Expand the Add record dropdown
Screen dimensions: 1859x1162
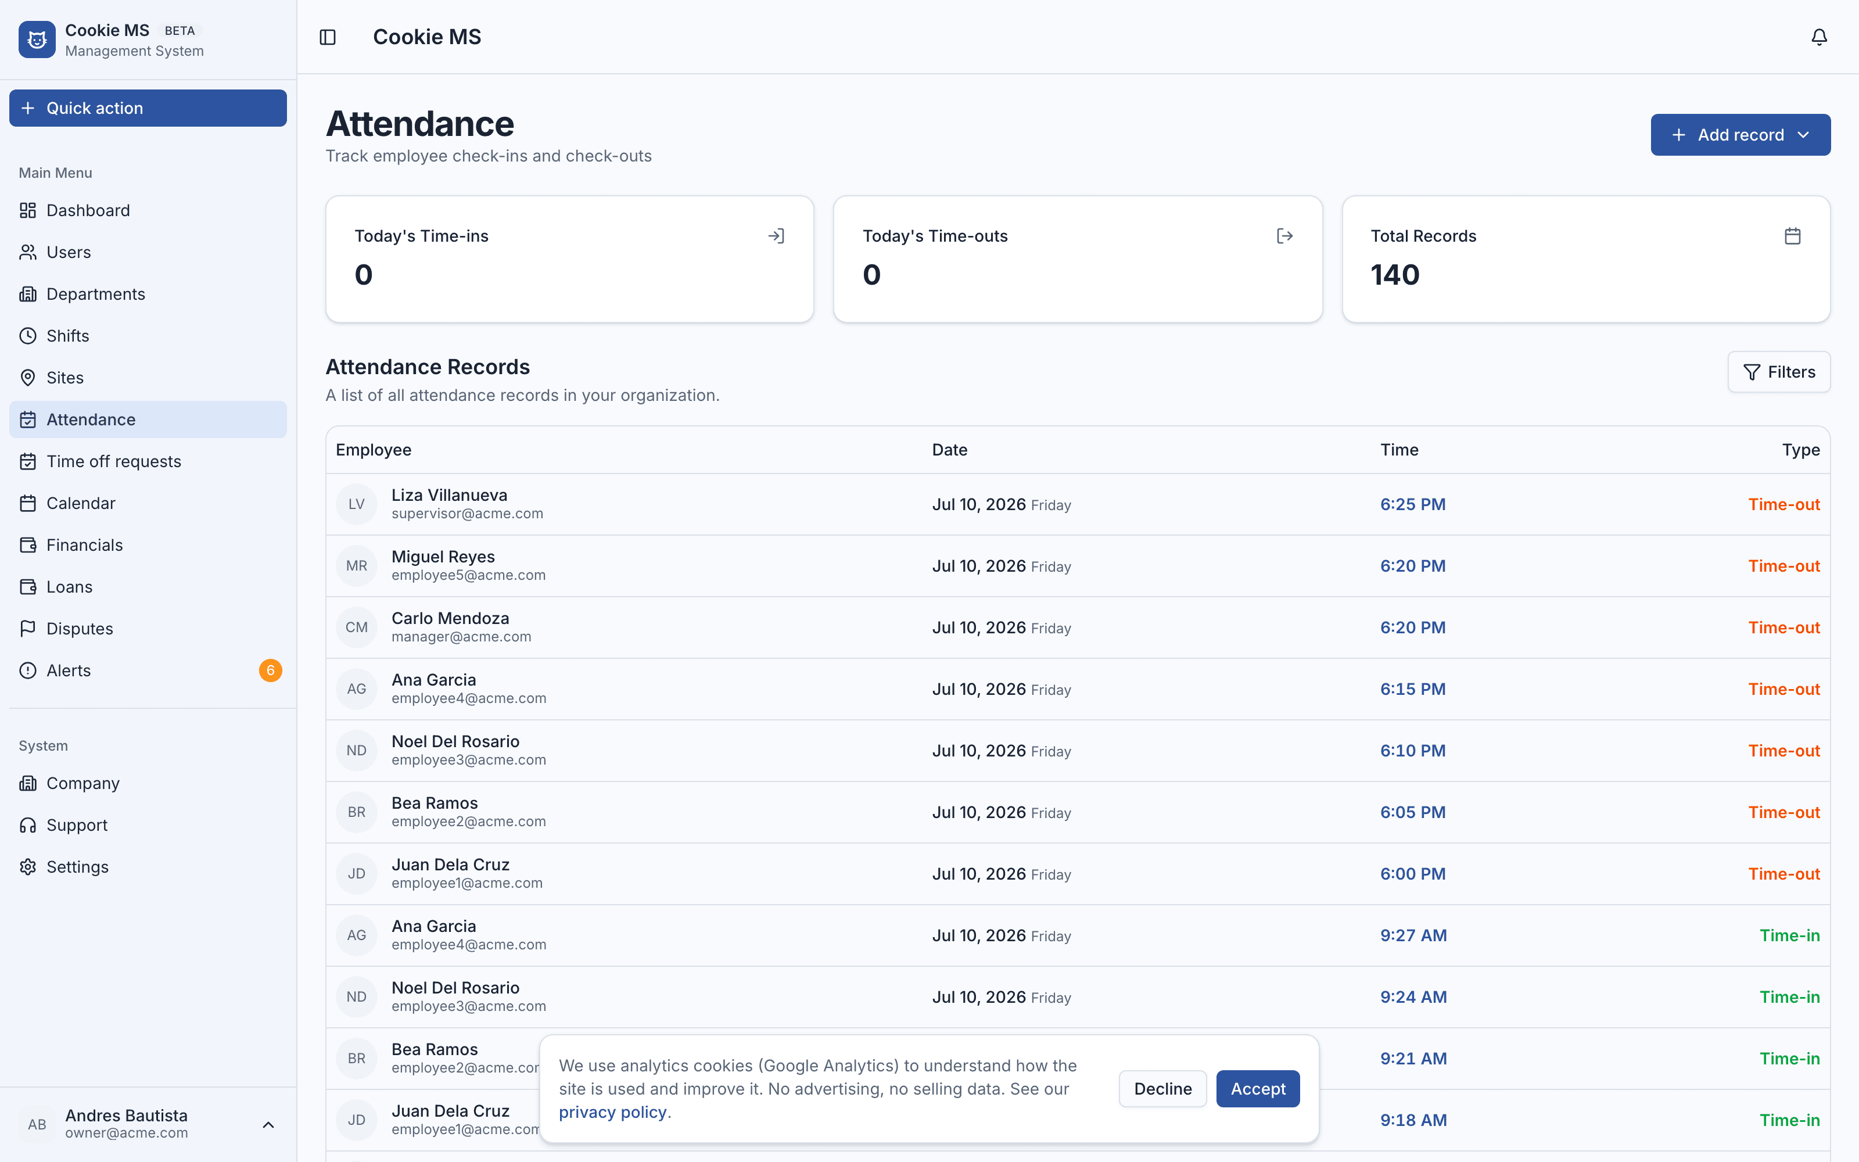pos(1740,134)
